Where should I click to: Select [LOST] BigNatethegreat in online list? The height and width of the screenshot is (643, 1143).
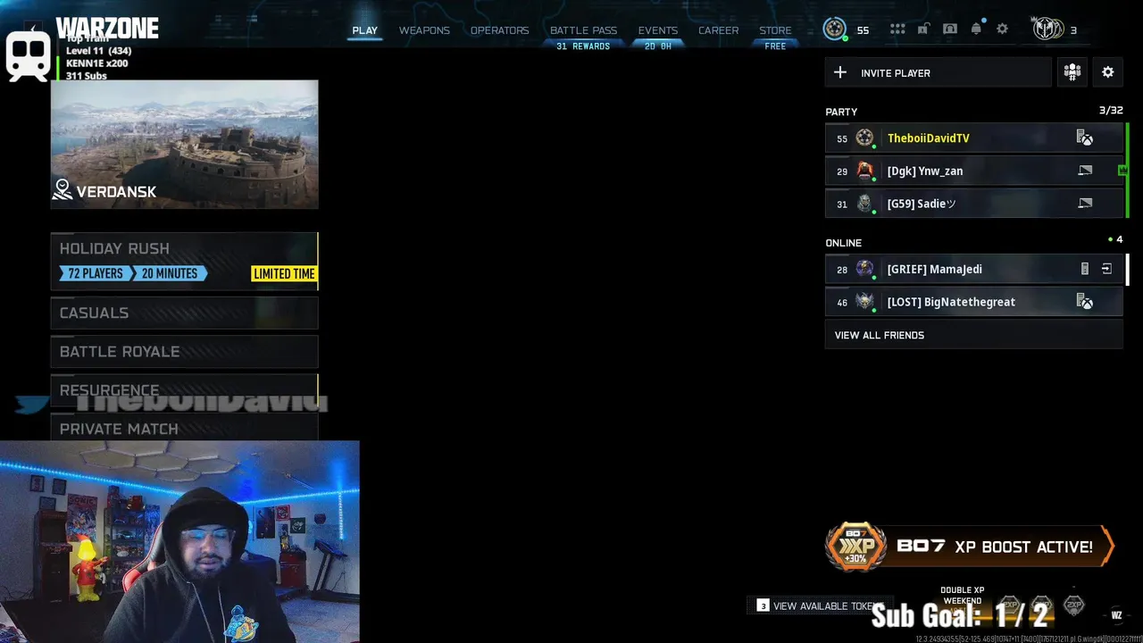click(x=973, y=302)
